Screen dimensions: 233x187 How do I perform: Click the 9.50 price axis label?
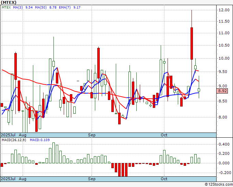click(223, 72)
